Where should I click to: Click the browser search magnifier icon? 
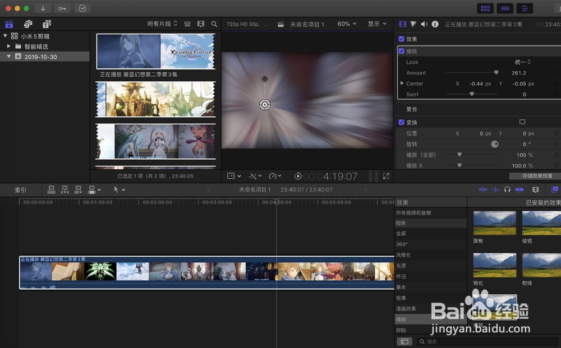point(214,24)
